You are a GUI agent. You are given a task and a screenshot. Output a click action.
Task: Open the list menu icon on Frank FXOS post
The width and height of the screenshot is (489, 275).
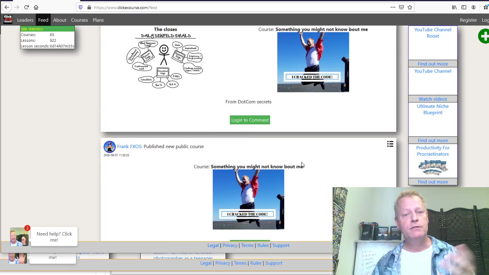[x=390, y=144]
